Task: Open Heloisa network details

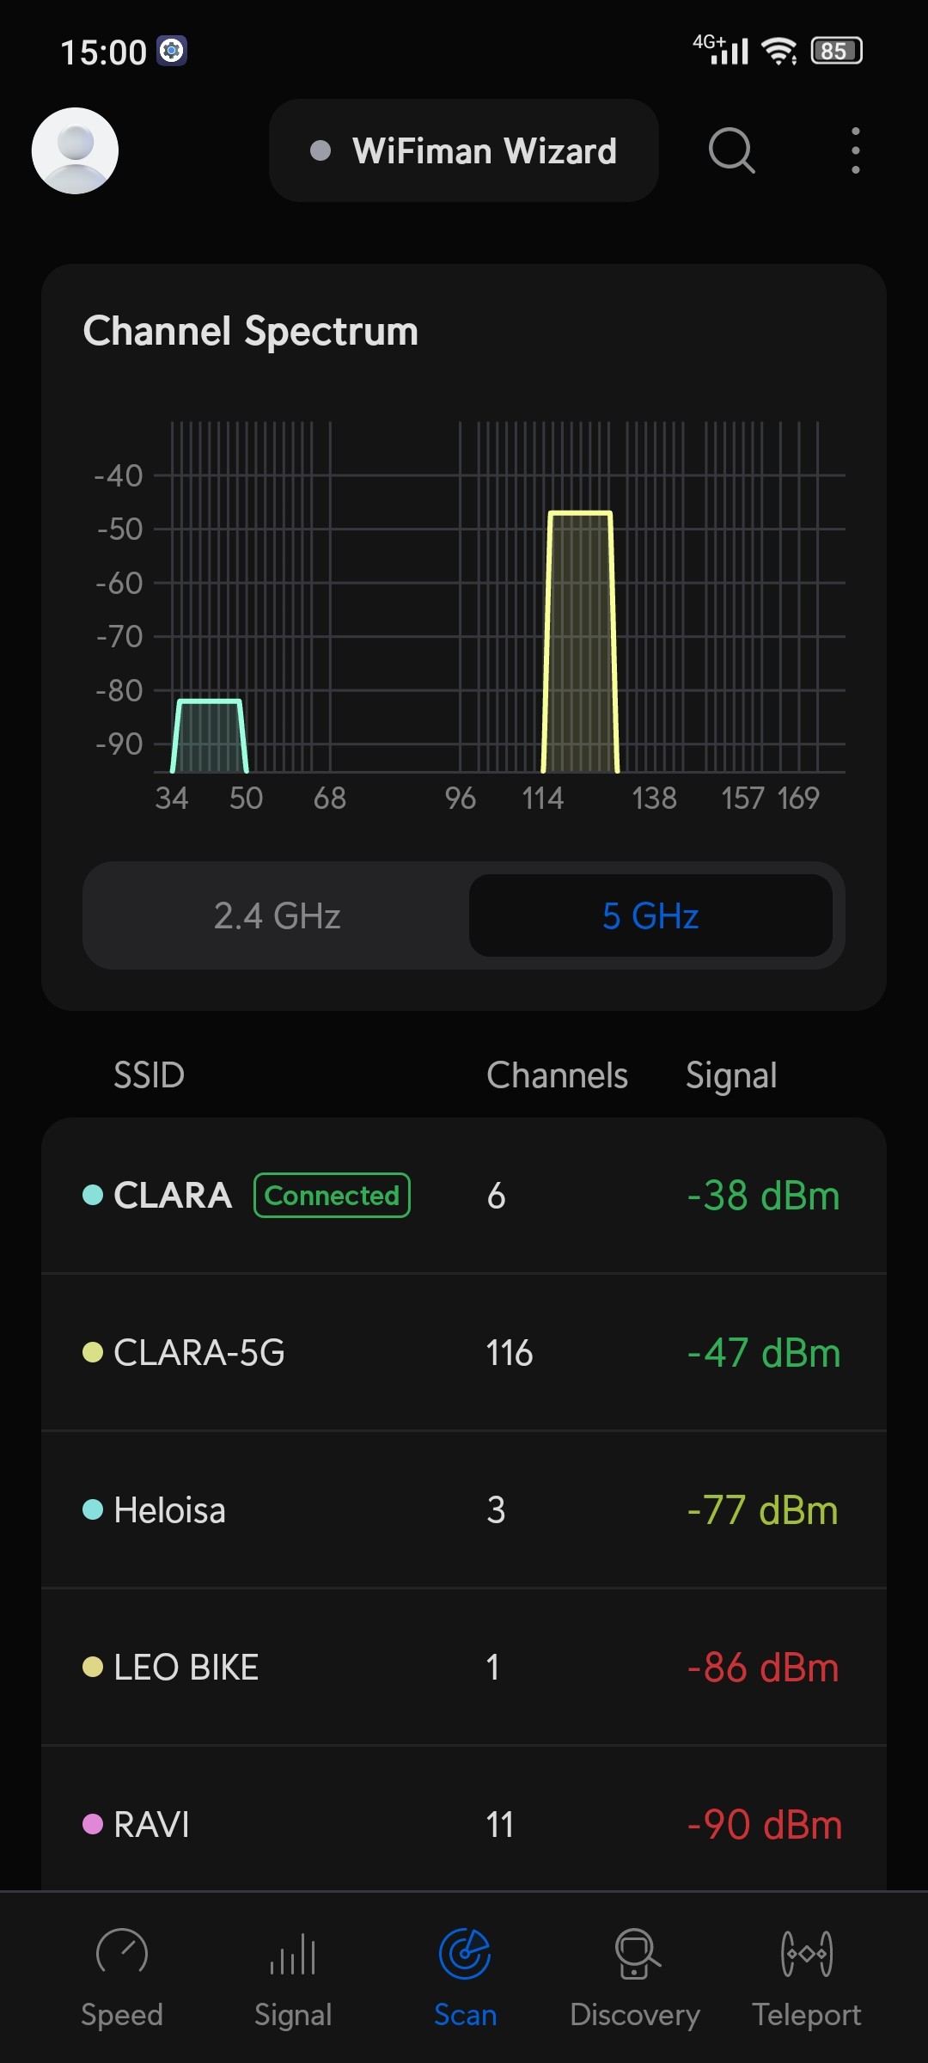Action: (464, 1510)
